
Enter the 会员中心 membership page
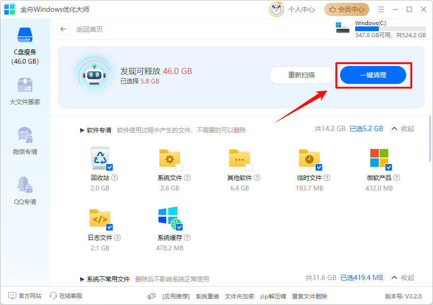click(x=346, y=9)
